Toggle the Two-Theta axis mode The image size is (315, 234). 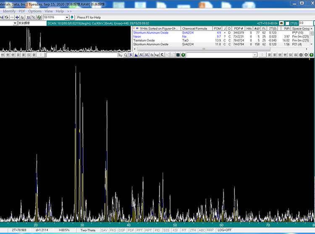click(x=87, y=230)
